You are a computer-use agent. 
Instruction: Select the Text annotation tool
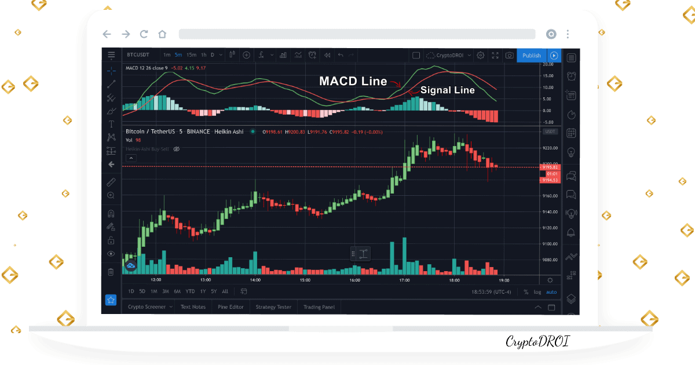111,124
